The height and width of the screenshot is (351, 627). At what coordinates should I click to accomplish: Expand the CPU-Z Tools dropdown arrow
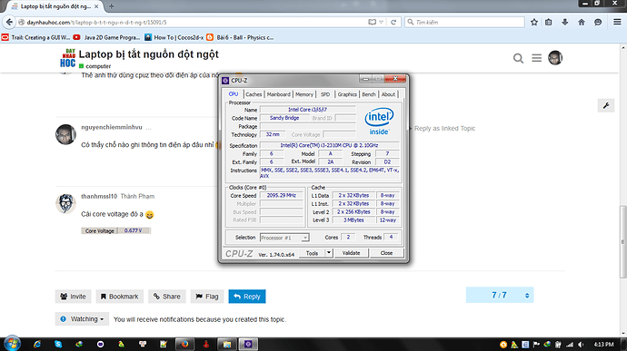pos(329,253)
